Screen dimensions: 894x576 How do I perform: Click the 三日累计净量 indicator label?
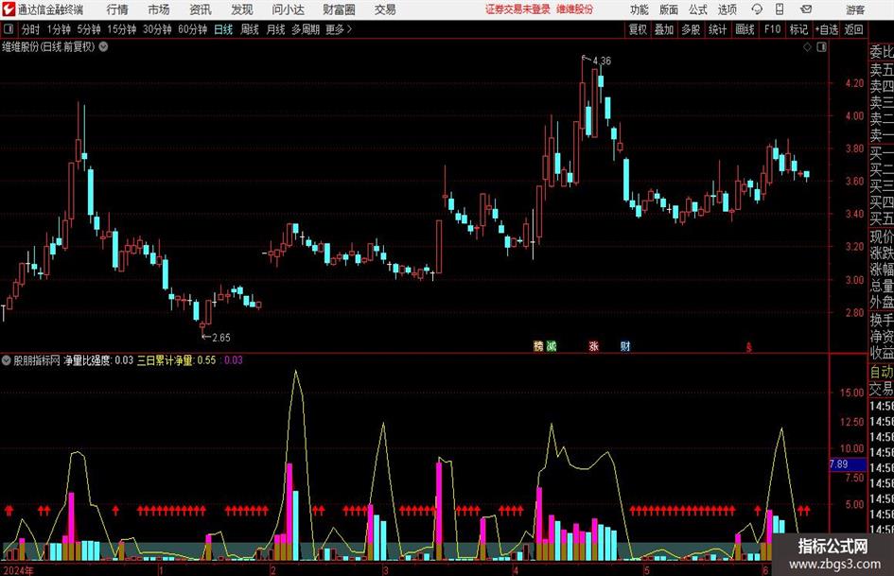(x=165, y=360)
